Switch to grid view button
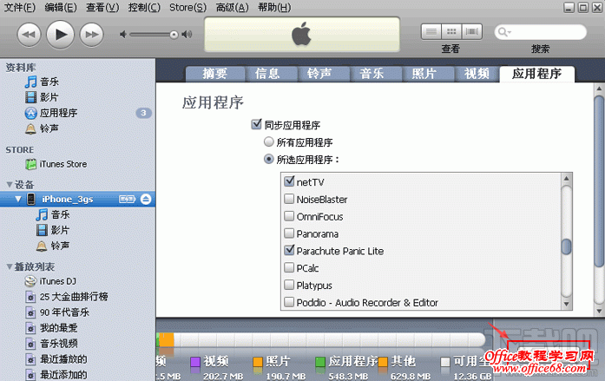The width and height of the screenshot is (605, 381). click(x=451, y=31)
